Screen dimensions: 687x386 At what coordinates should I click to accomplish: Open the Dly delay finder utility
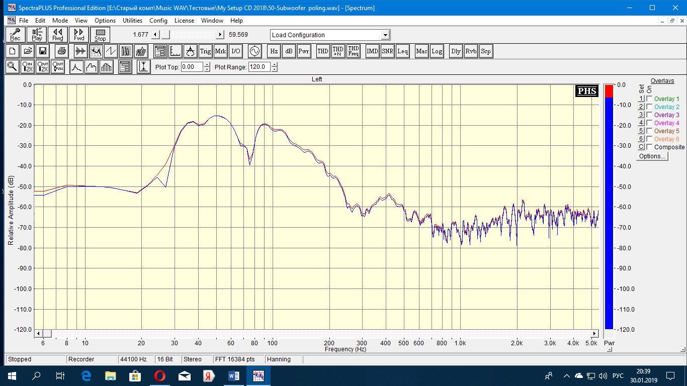[x=456, y=51]
